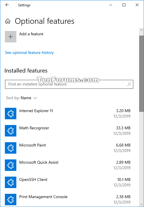Click the search magnifier icon
The image size is (144, 207).
point(129,84)
